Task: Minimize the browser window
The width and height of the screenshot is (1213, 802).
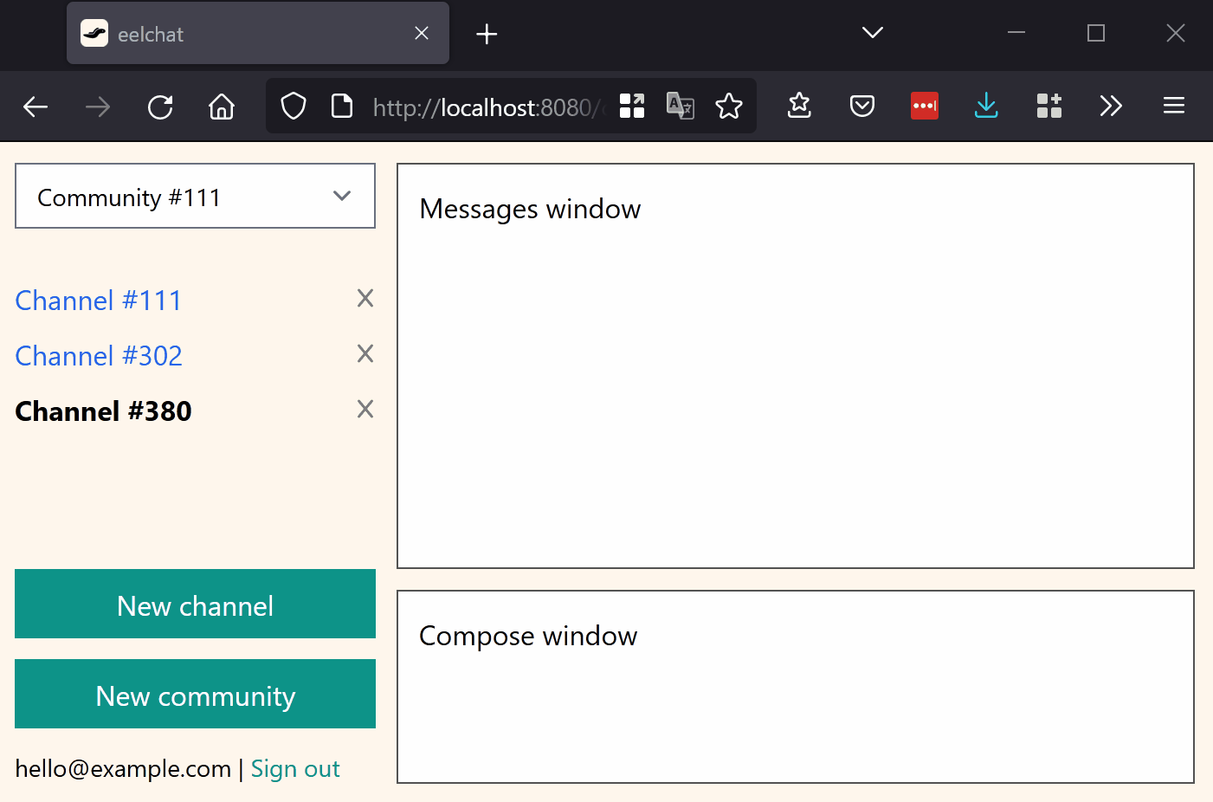Action: pyautogui.click(x=1016, y=33)
